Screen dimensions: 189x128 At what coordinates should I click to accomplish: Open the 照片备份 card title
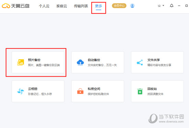click(34, 60)
